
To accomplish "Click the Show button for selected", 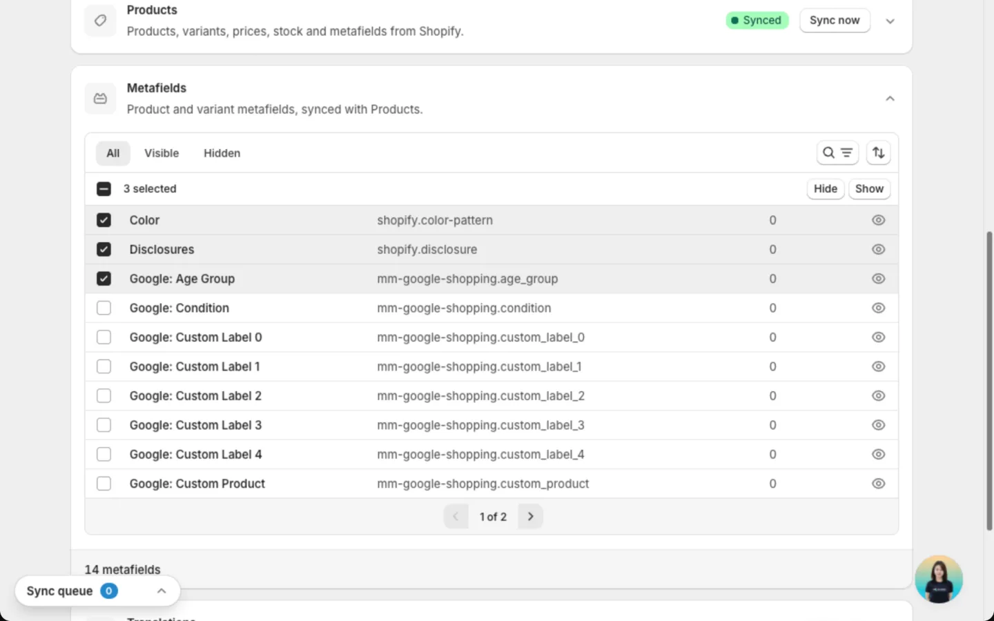I will (869, 189).
